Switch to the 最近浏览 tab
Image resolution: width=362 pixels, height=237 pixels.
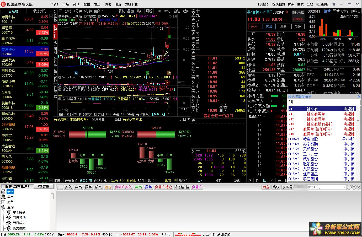point(40,11)
